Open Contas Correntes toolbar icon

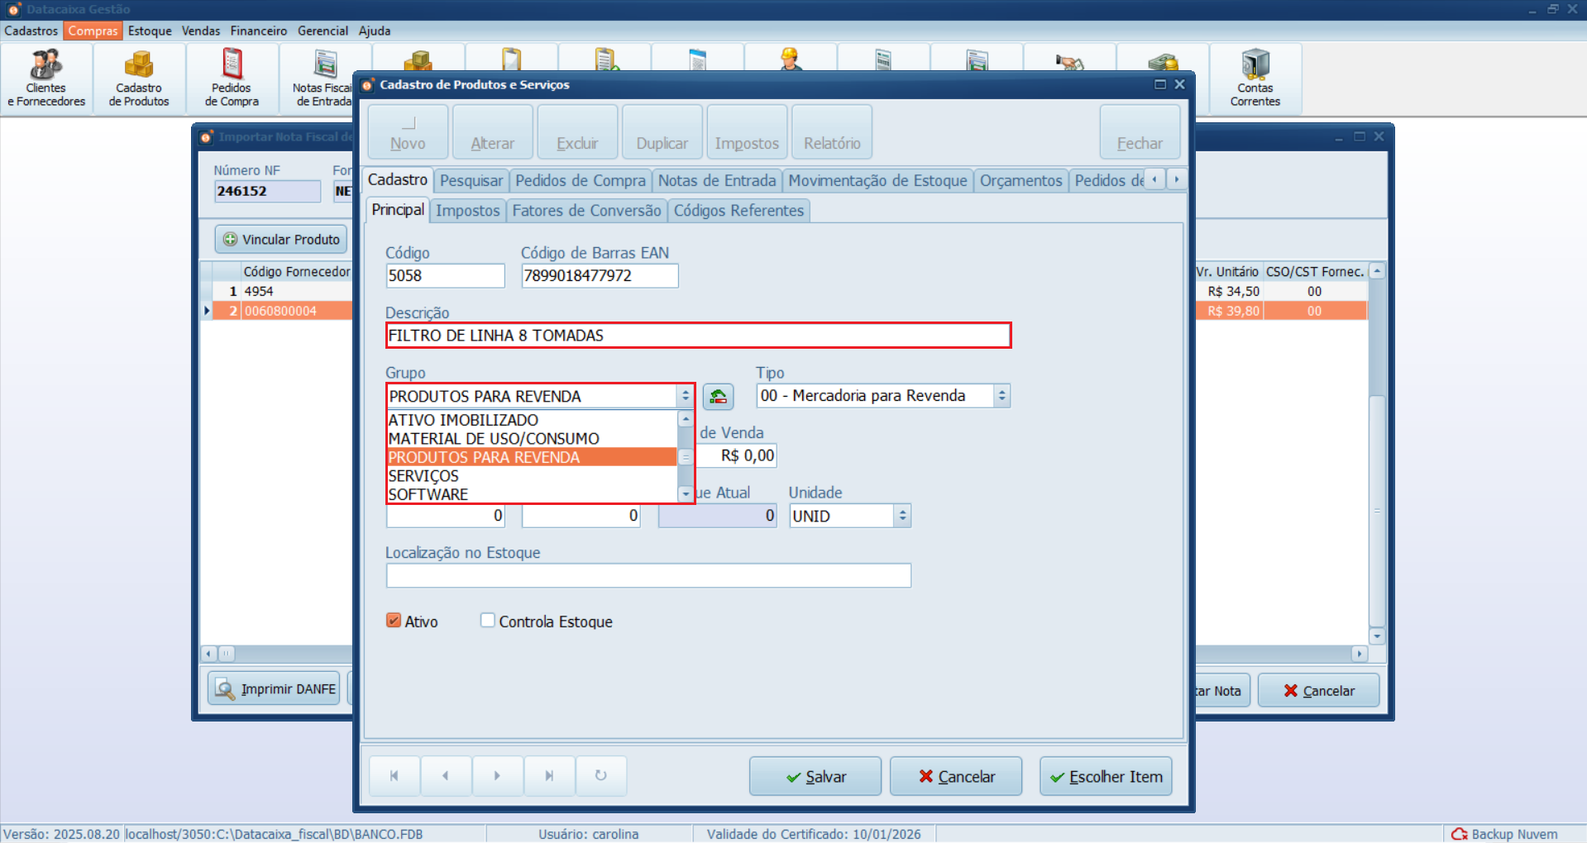tap(1255, 79)
